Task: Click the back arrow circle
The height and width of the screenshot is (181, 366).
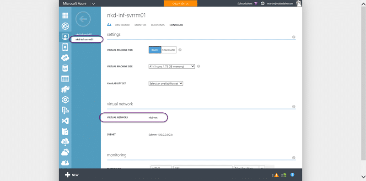Action: click(83, 19)
